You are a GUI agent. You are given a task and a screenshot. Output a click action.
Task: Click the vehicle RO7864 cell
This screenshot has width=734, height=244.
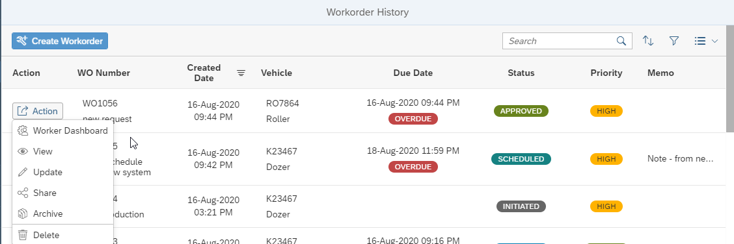pos(283,103)
